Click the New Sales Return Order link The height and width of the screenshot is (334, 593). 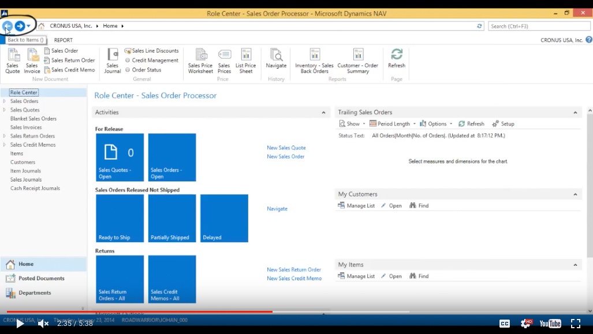294,270
